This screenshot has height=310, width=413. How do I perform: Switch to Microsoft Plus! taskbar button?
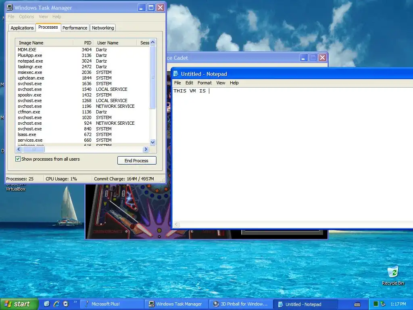tap(112, 304)
